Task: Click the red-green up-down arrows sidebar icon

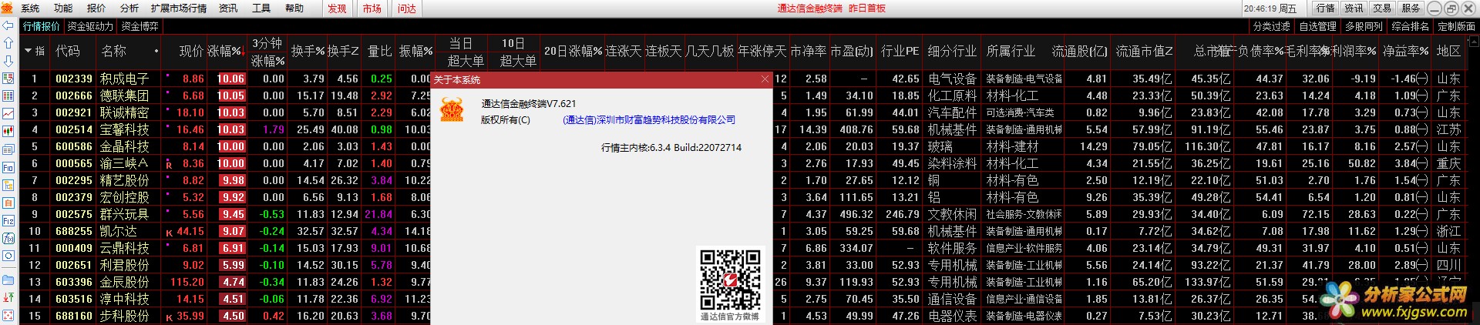Action: pos(8,297)
